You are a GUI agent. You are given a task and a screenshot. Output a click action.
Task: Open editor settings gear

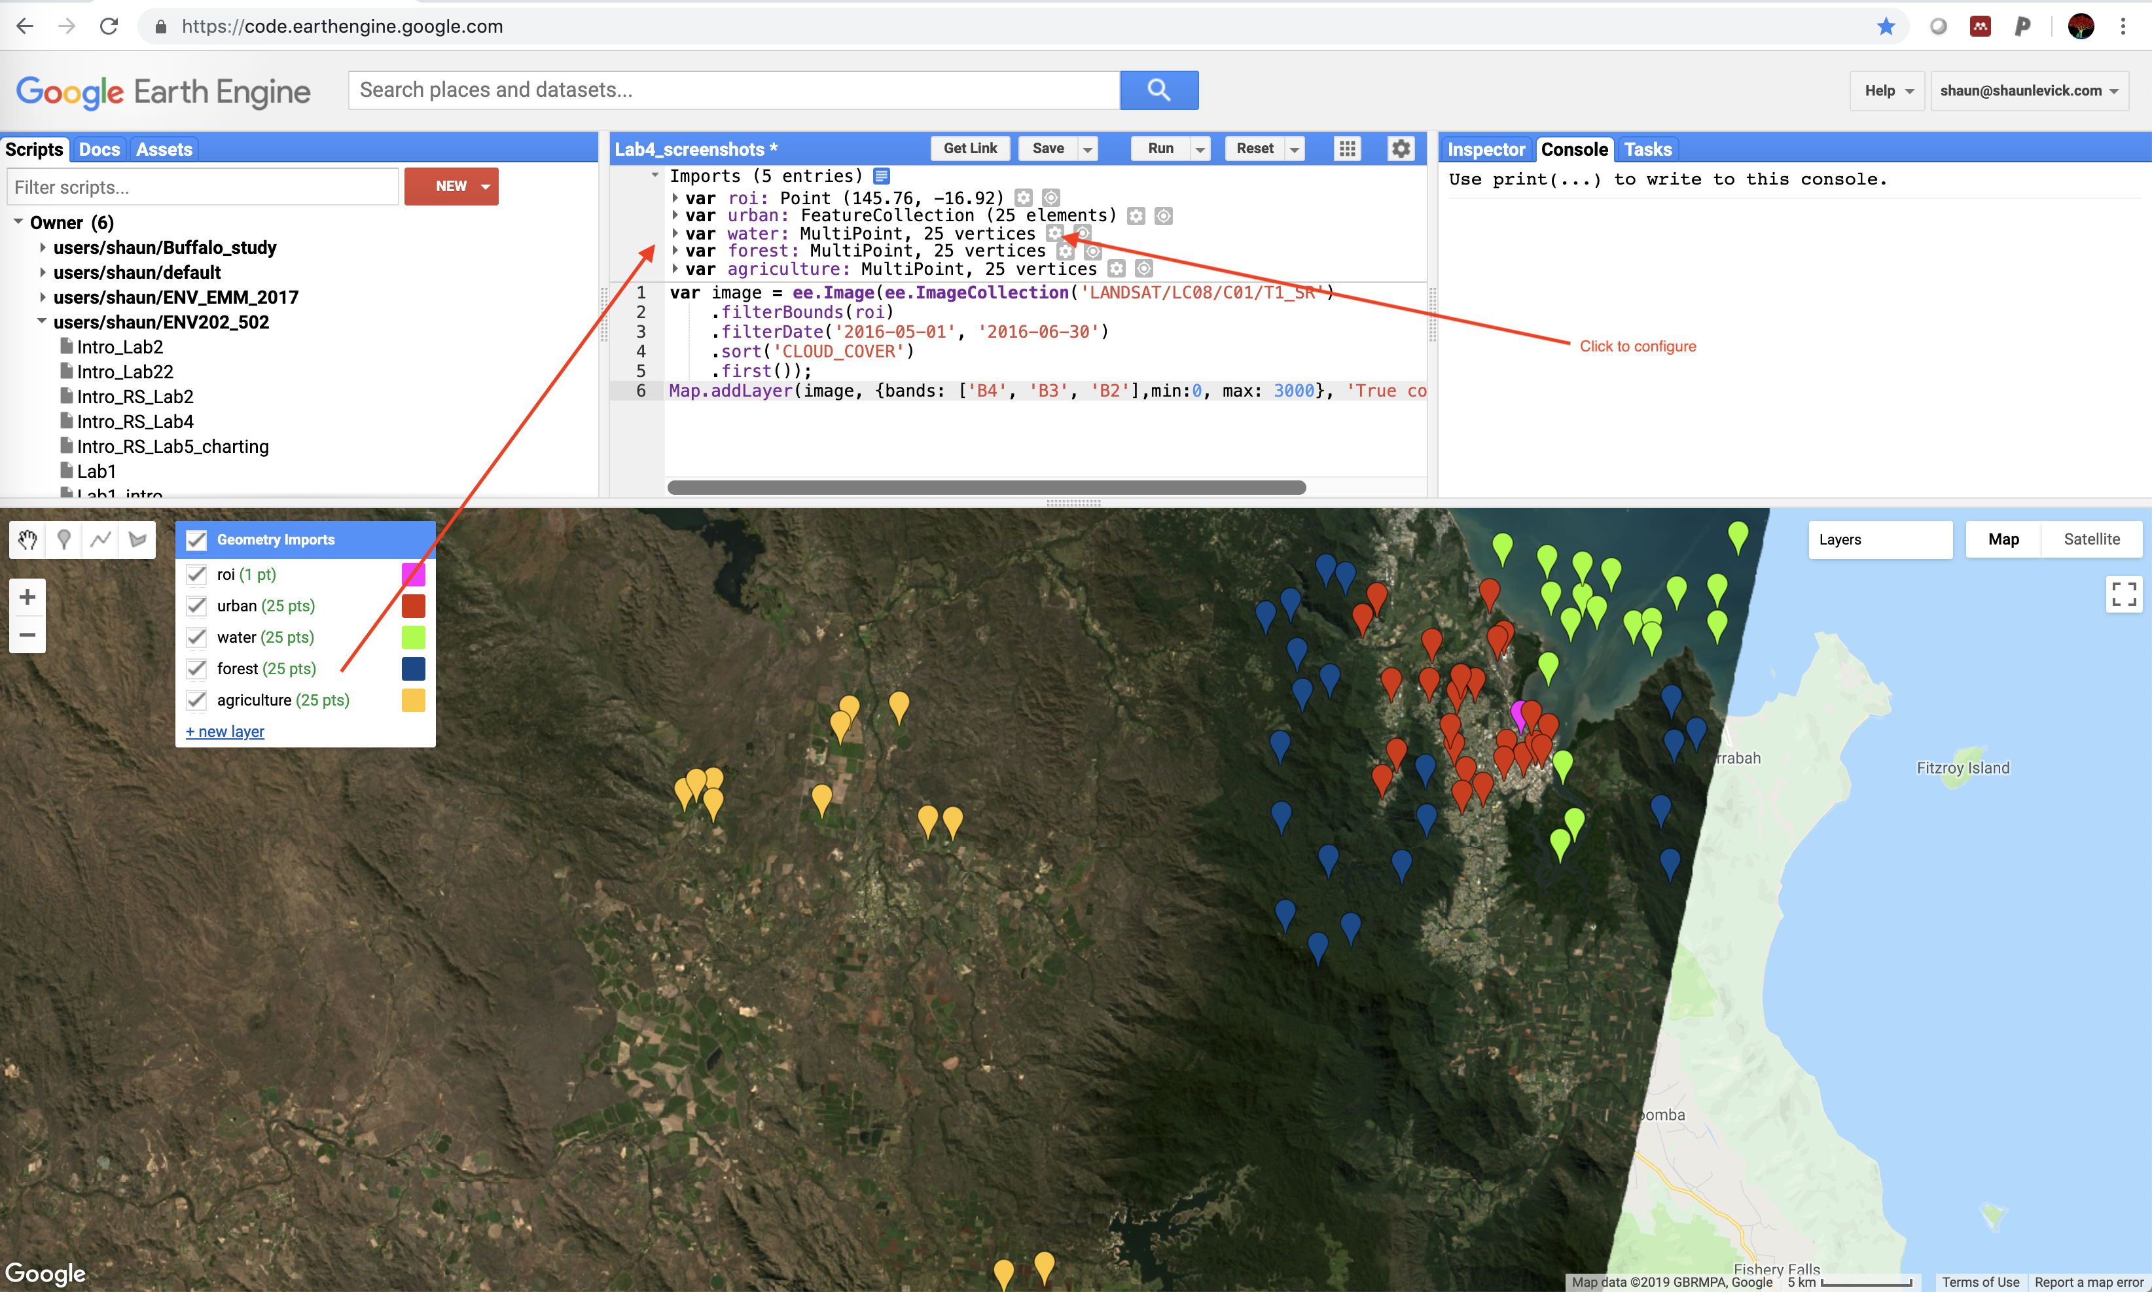point(1401,149)
